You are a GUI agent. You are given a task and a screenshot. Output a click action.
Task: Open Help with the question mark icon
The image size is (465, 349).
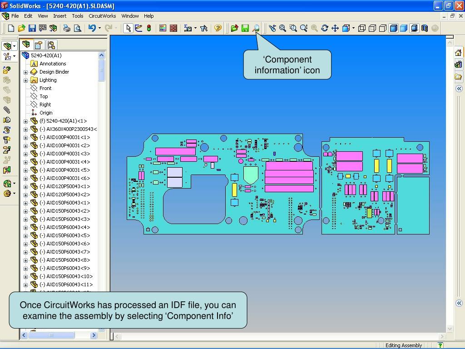tap(218, 28)
